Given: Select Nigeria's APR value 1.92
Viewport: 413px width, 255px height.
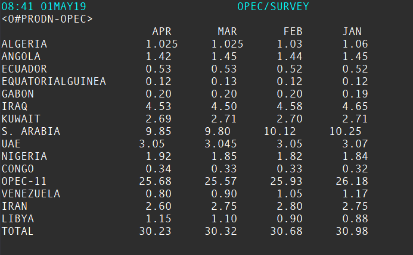Looking at the screenshot, I should click(x=159, y=156).
